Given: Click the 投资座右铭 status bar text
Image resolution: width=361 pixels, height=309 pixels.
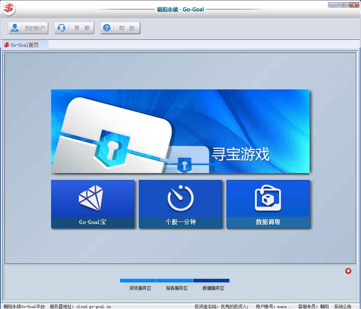Looking at the screenshot, I should (x=221, y=306).
